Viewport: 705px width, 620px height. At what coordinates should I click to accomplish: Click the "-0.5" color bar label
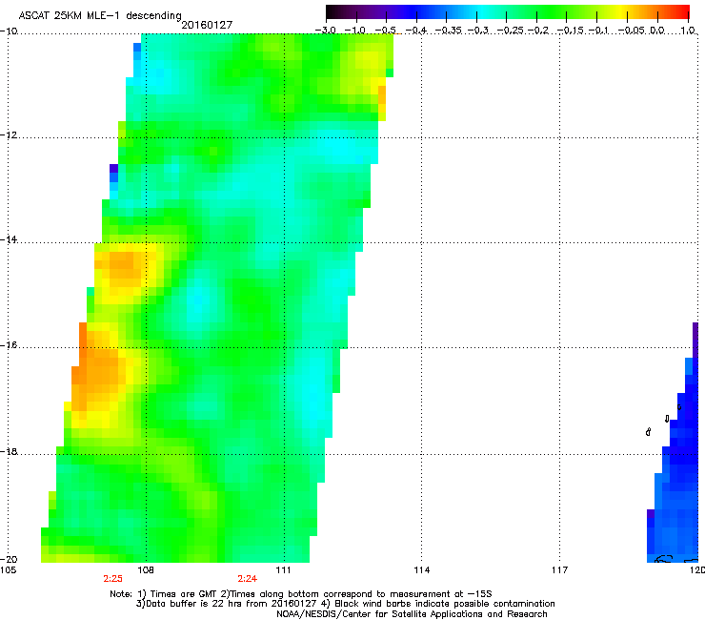click(385, 31)
